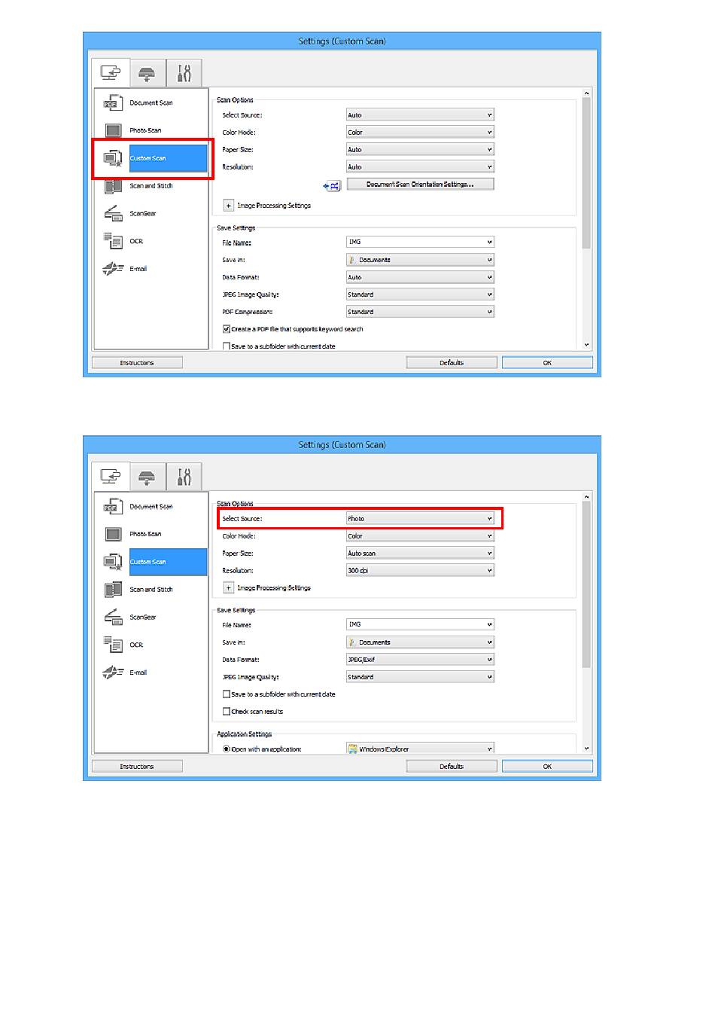This screenshot has height=1031, width=715.
Task: Open Data Format dropdown showing JPEG/Exif
Action: tap(420, 660)
